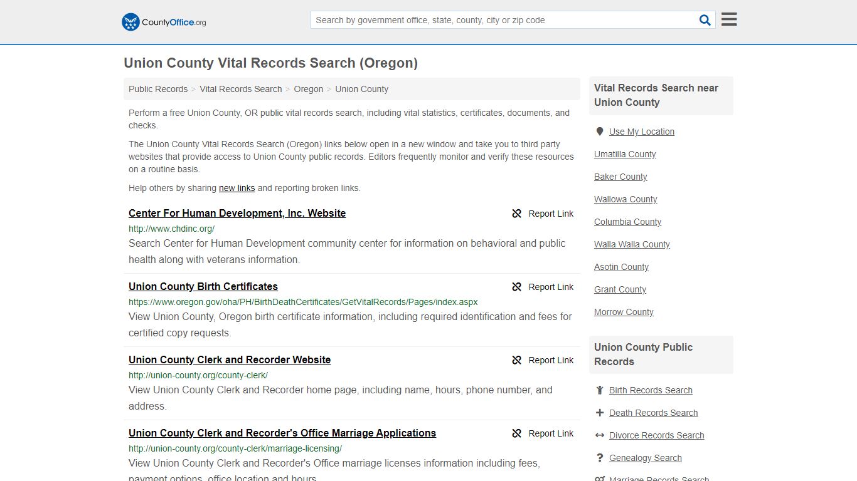Open Divorce Records Search link
The image size is (857, 481).
pos(656,435)
